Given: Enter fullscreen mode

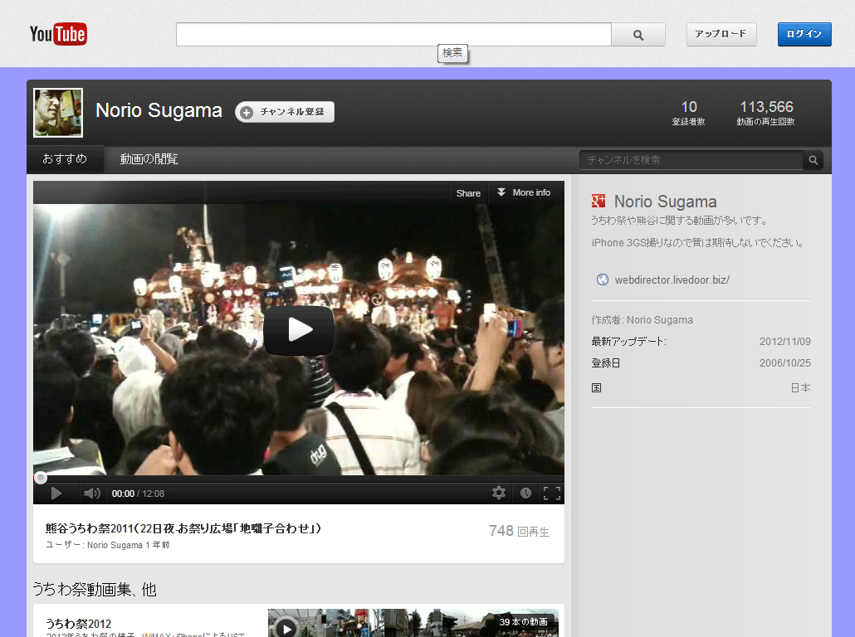Looking at the screenshot, I should (552, 494).
